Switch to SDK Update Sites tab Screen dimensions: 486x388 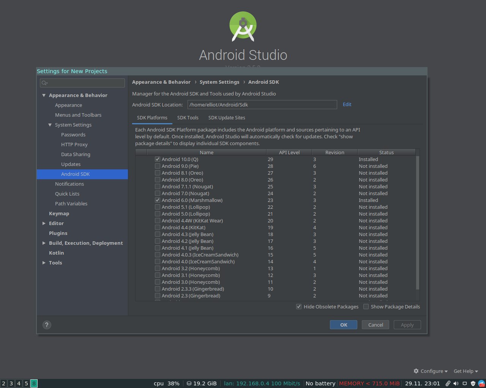coord(227,118)
